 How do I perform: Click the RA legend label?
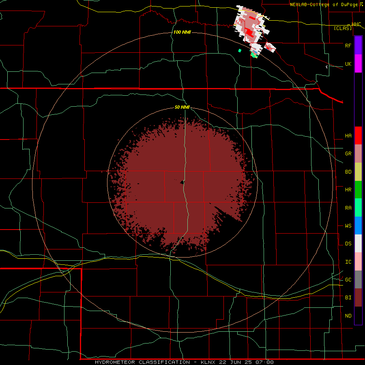click(x=348, y=208)
